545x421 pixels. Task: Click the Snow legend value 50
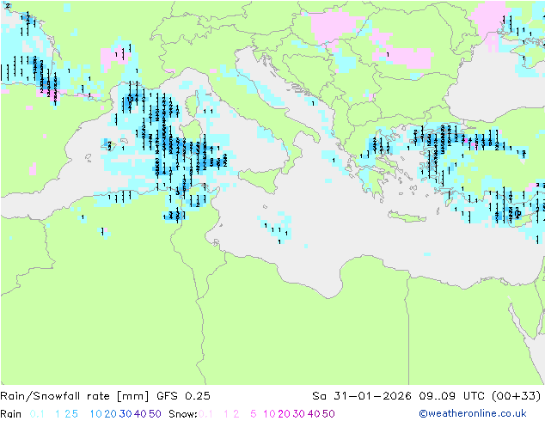click(328, 414)
